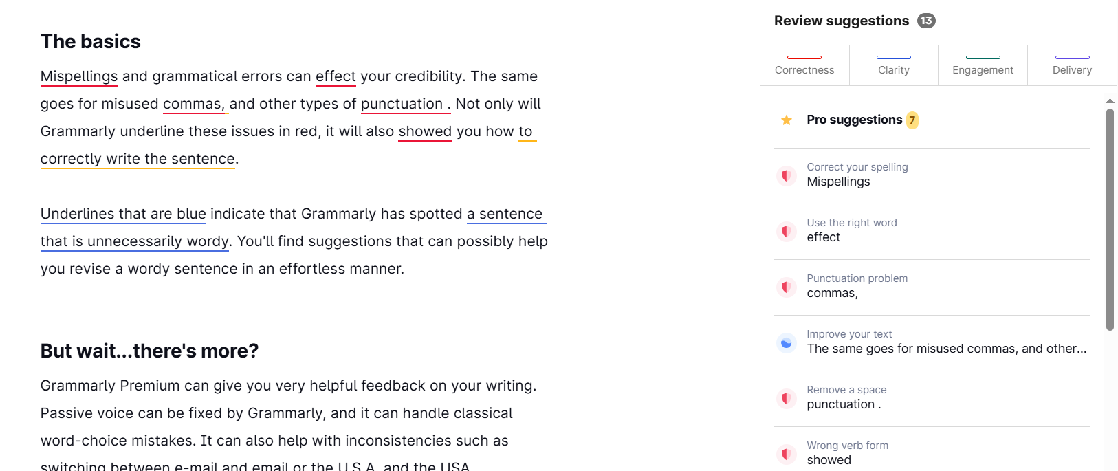
Task: Open the Pro suggestions section
Action: tap(932, 120)
